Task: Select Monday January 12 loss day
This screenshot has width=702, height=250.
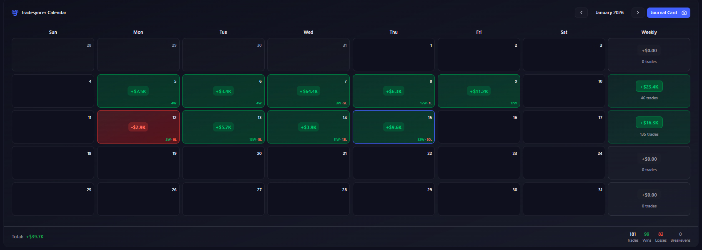Action: 138,127
